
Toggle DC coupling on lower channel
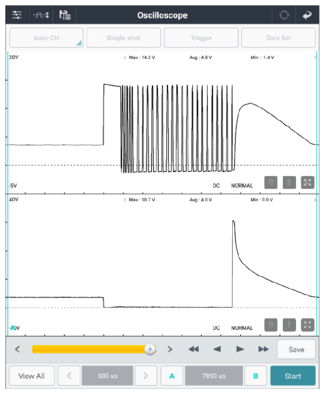tap(216, 328)
